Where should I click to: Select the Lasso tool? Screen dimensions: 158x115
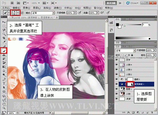click(x=4, y=30)
